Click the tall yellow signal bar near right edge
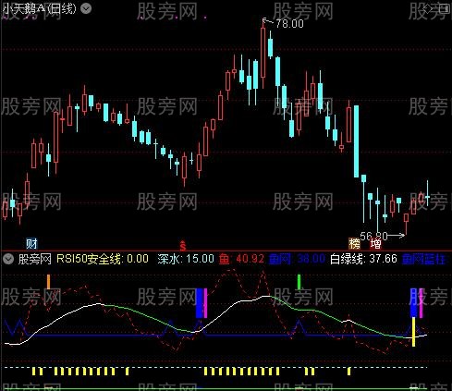 point(413,332)
